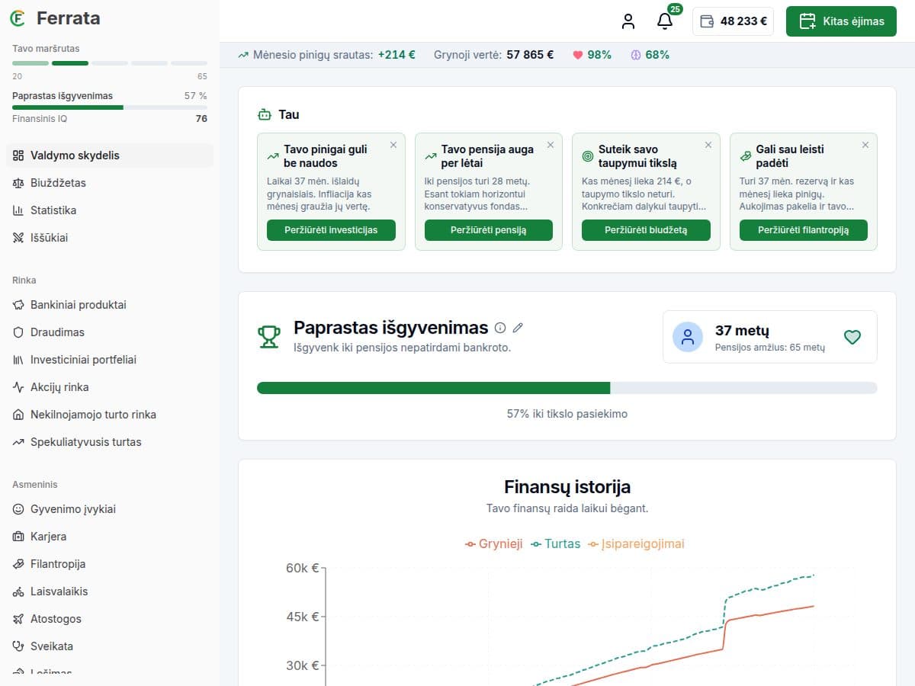Screen dimensions: 915x686
Task: Click the info icon beside Paprastas išgyvenimas
Action: click(x=500, y=328)
